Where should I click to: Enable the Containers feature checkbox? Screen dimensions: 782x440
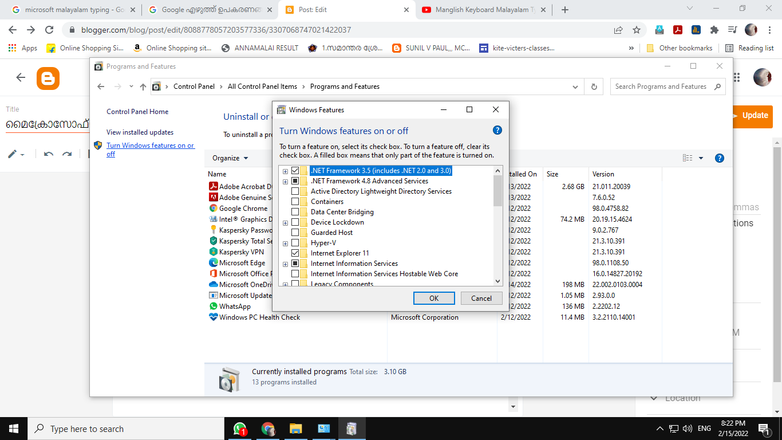(295, 202)
